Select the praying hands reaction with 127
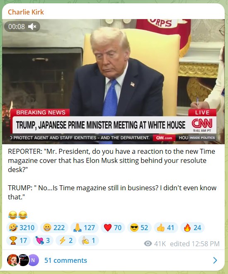The width and height of the screenshot is (228, 274). coord(85,228)
